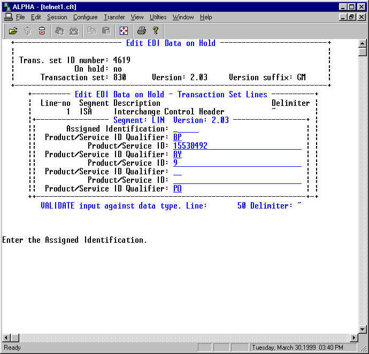This screenshot has width=369, height=354.
Task: Click the computer document icon left of File
Action: pos(8,17)
